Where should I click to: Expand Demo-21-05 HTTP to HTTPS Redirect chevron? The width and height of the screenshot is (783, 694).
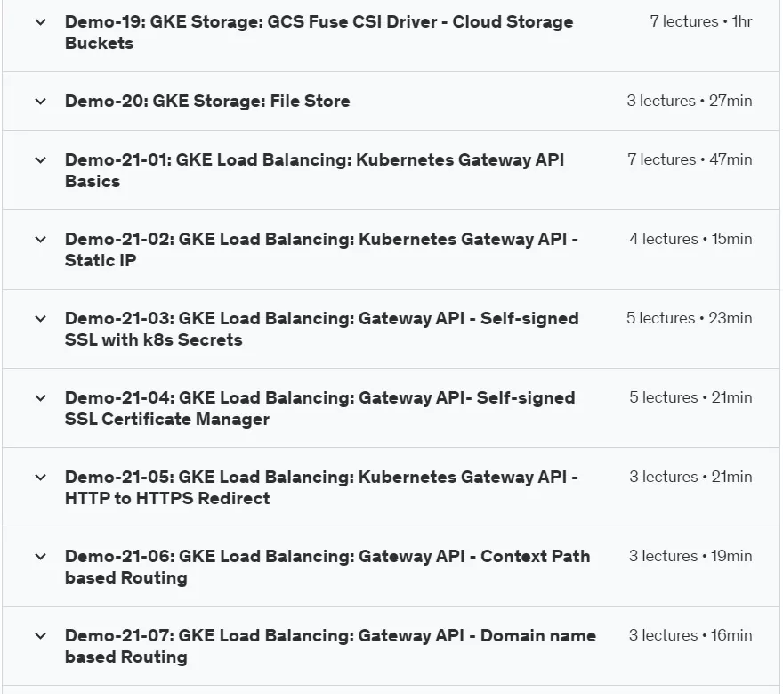point(40,478)
